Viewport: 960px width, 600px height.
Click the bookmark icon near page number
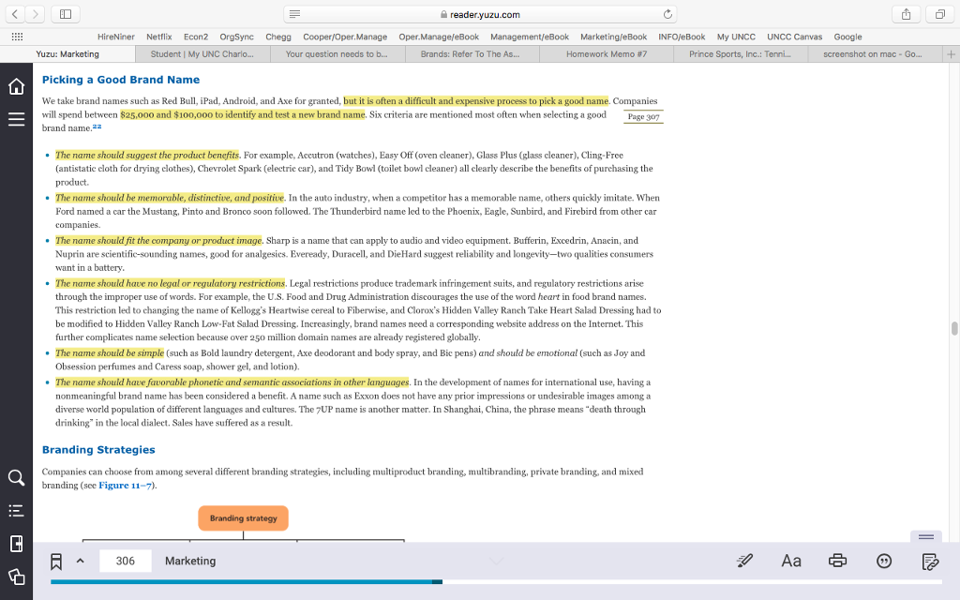[56, 560]
